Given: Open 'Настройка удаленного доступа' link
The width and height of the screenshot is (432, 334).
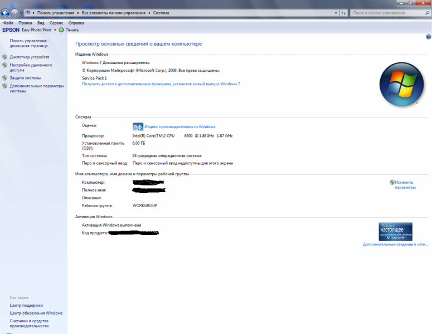Looking at the screenshot, I should [31, 67].
